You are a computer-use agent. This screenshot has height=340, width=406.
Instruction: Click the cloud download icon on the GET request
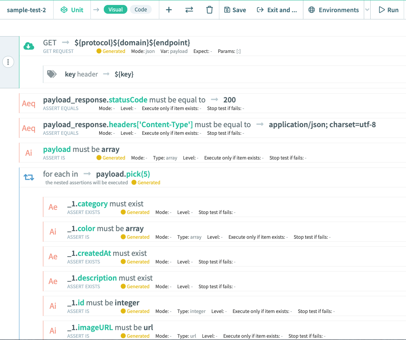(29, 45)
